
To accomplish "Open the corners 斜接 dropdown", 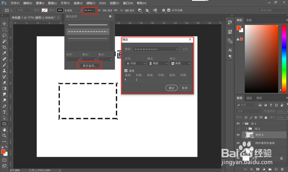I will [x=180, y=63].
